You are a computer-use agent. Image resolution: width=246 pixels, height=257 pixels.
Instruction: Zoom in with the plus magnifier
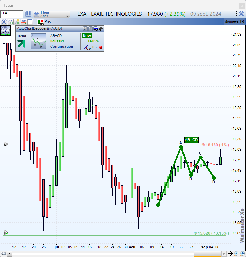[x=242, y=254]
